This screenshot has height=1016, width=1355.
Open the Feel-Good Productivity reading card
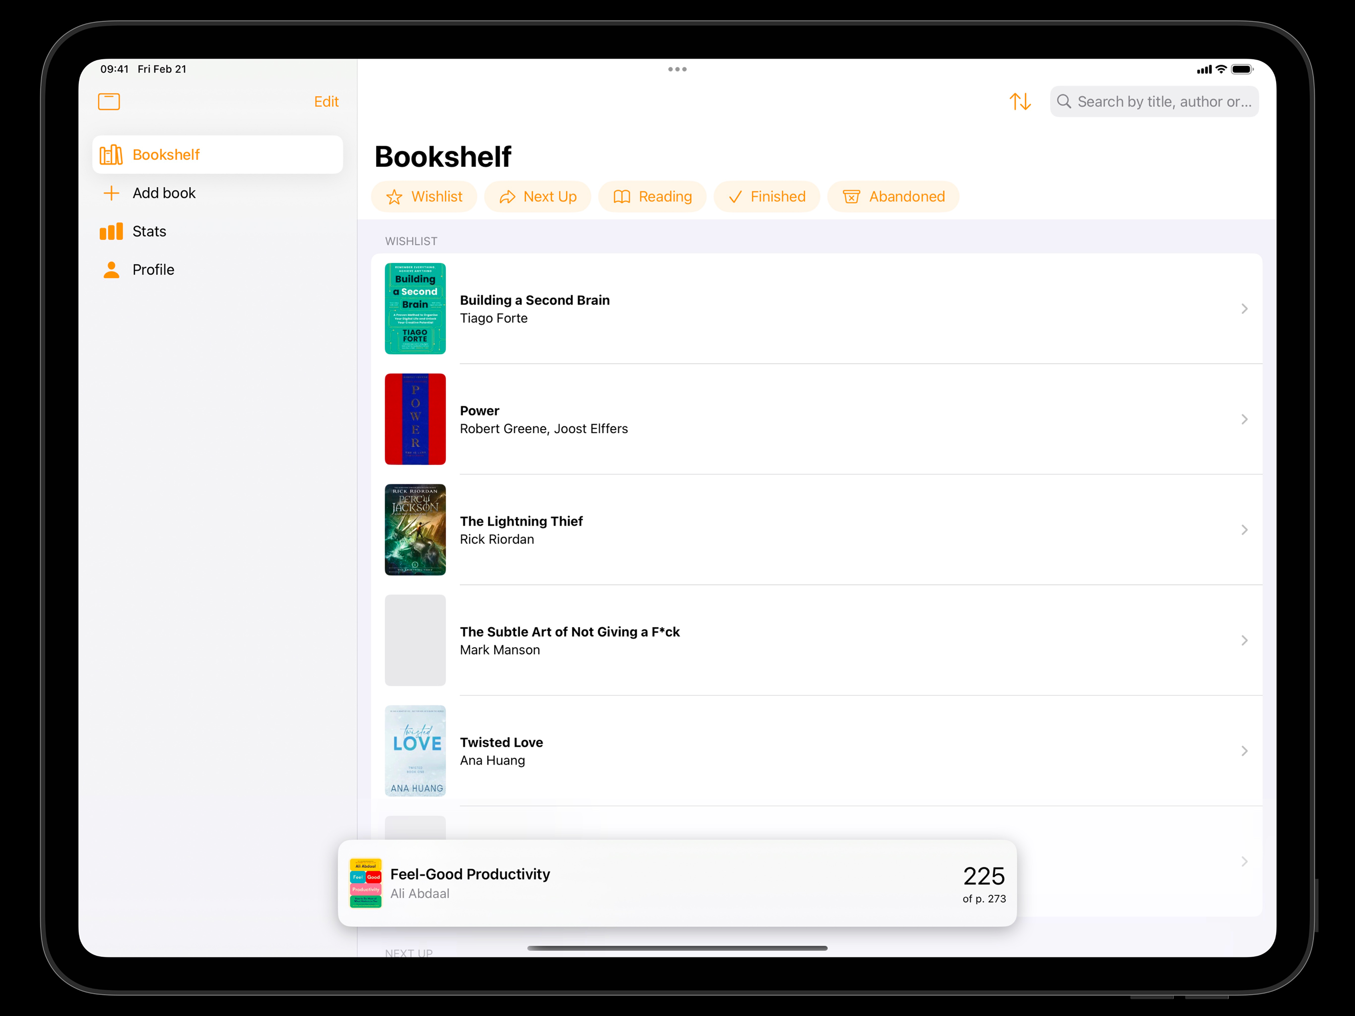tap(677, 883)
